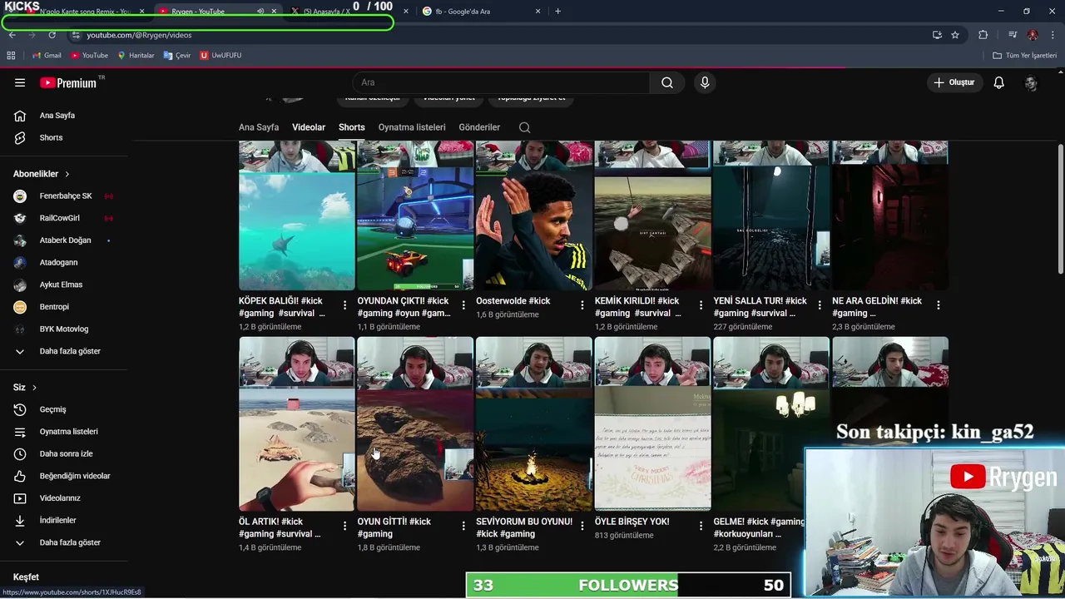Expand the Siz section chevron

[x=34, y=388]
